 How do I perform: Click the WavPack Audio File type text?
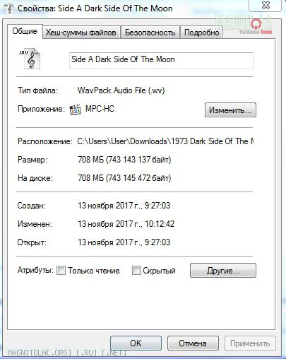tap(121, 90)
